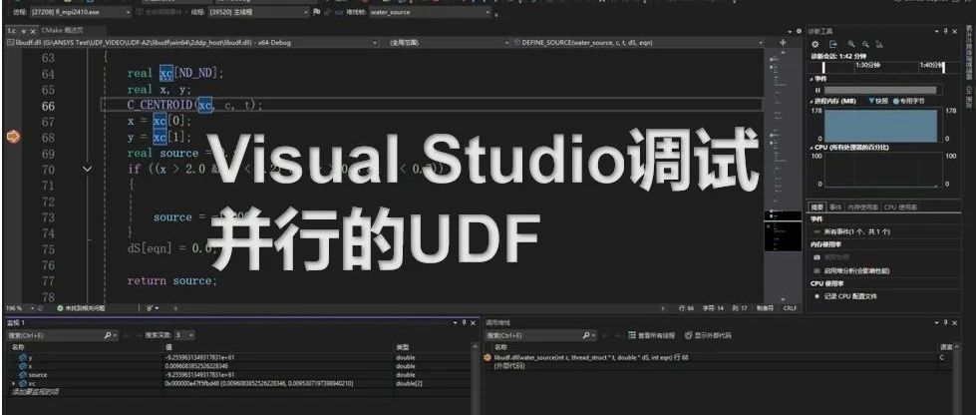Close the Watch 1 panel

[474, 323]
